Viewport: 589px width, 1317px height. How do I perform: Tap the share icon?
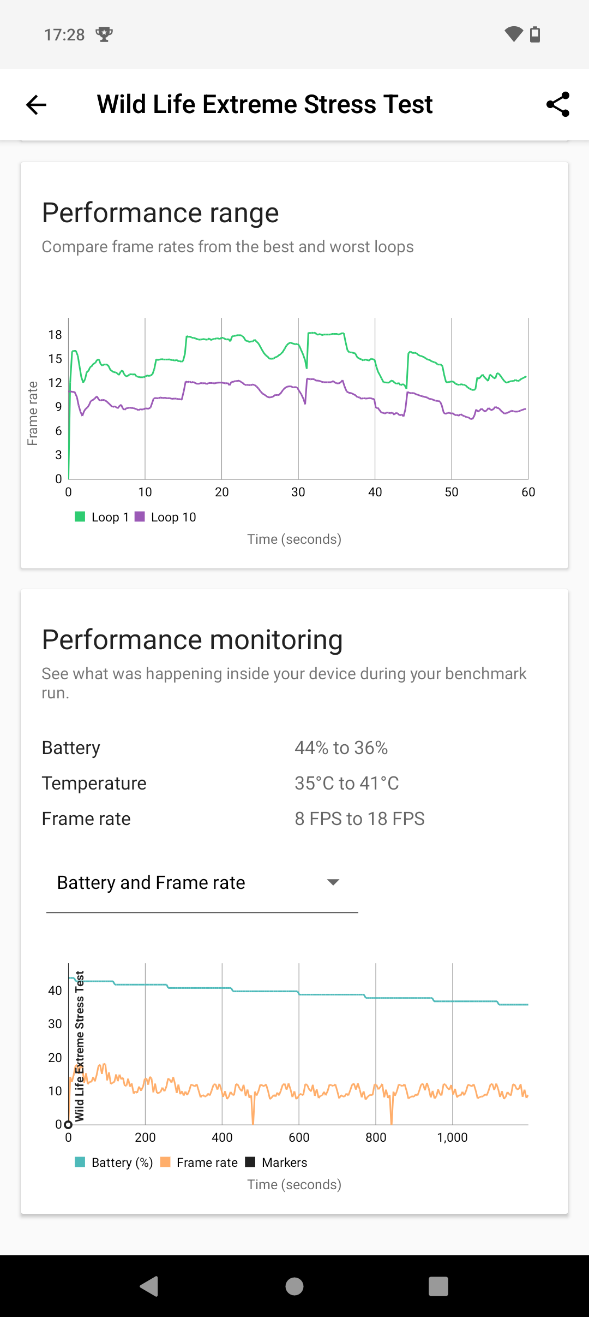click(x=558, y=104)
